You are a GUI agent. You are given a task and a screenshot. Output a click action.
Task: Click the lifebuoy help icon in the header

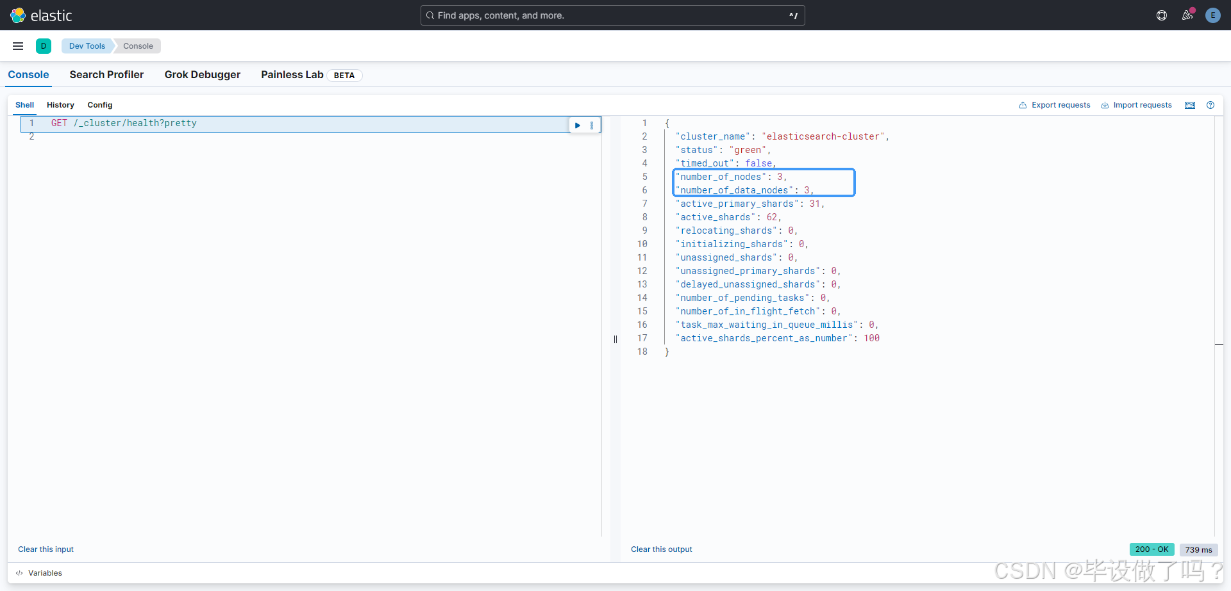click(x=1162, y=15)
